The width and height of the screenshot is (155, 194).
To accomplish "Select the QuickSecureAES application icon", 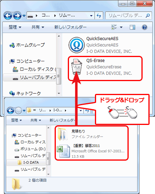I will [x=77, y=45].
